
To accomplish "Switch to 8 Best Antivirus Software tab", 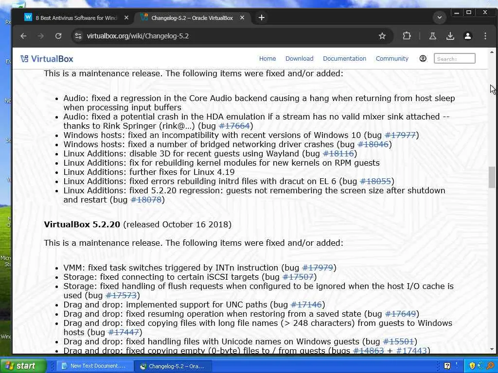I will (76, 18).
